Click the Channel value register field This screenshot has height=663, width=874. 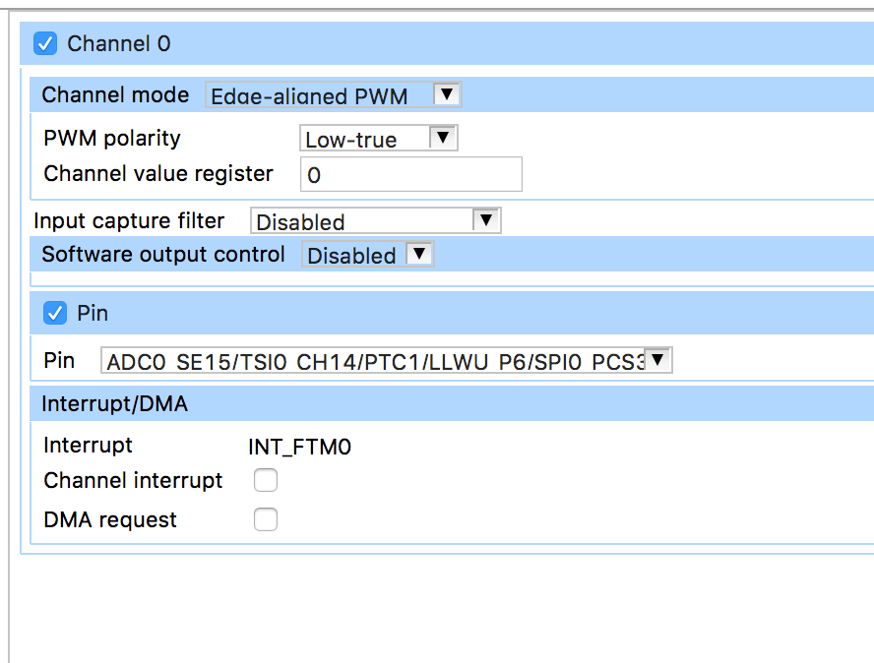point(410,175)
